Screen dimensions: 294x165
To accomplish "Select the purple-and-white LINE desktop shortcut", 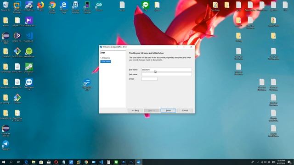I will [x=146, y=6].
